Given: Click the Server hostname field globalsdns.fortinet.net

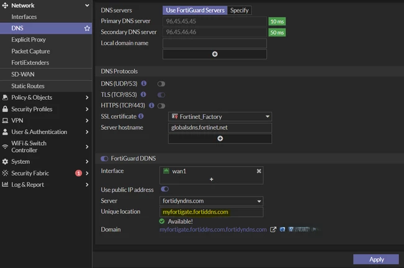Looking at the screenshot, I should click(x=220, y=128).
